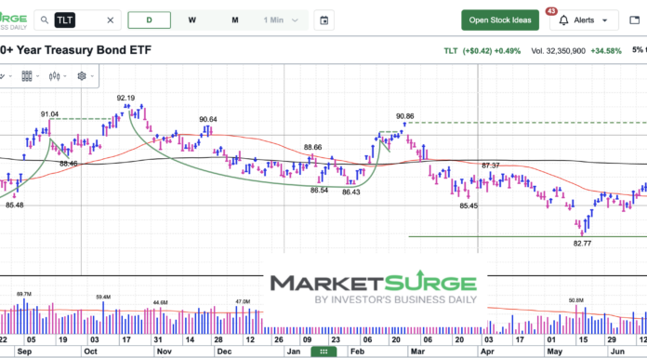Click the Jun month label on time axis
Viewport: 647px width, 358px height.
617,351
